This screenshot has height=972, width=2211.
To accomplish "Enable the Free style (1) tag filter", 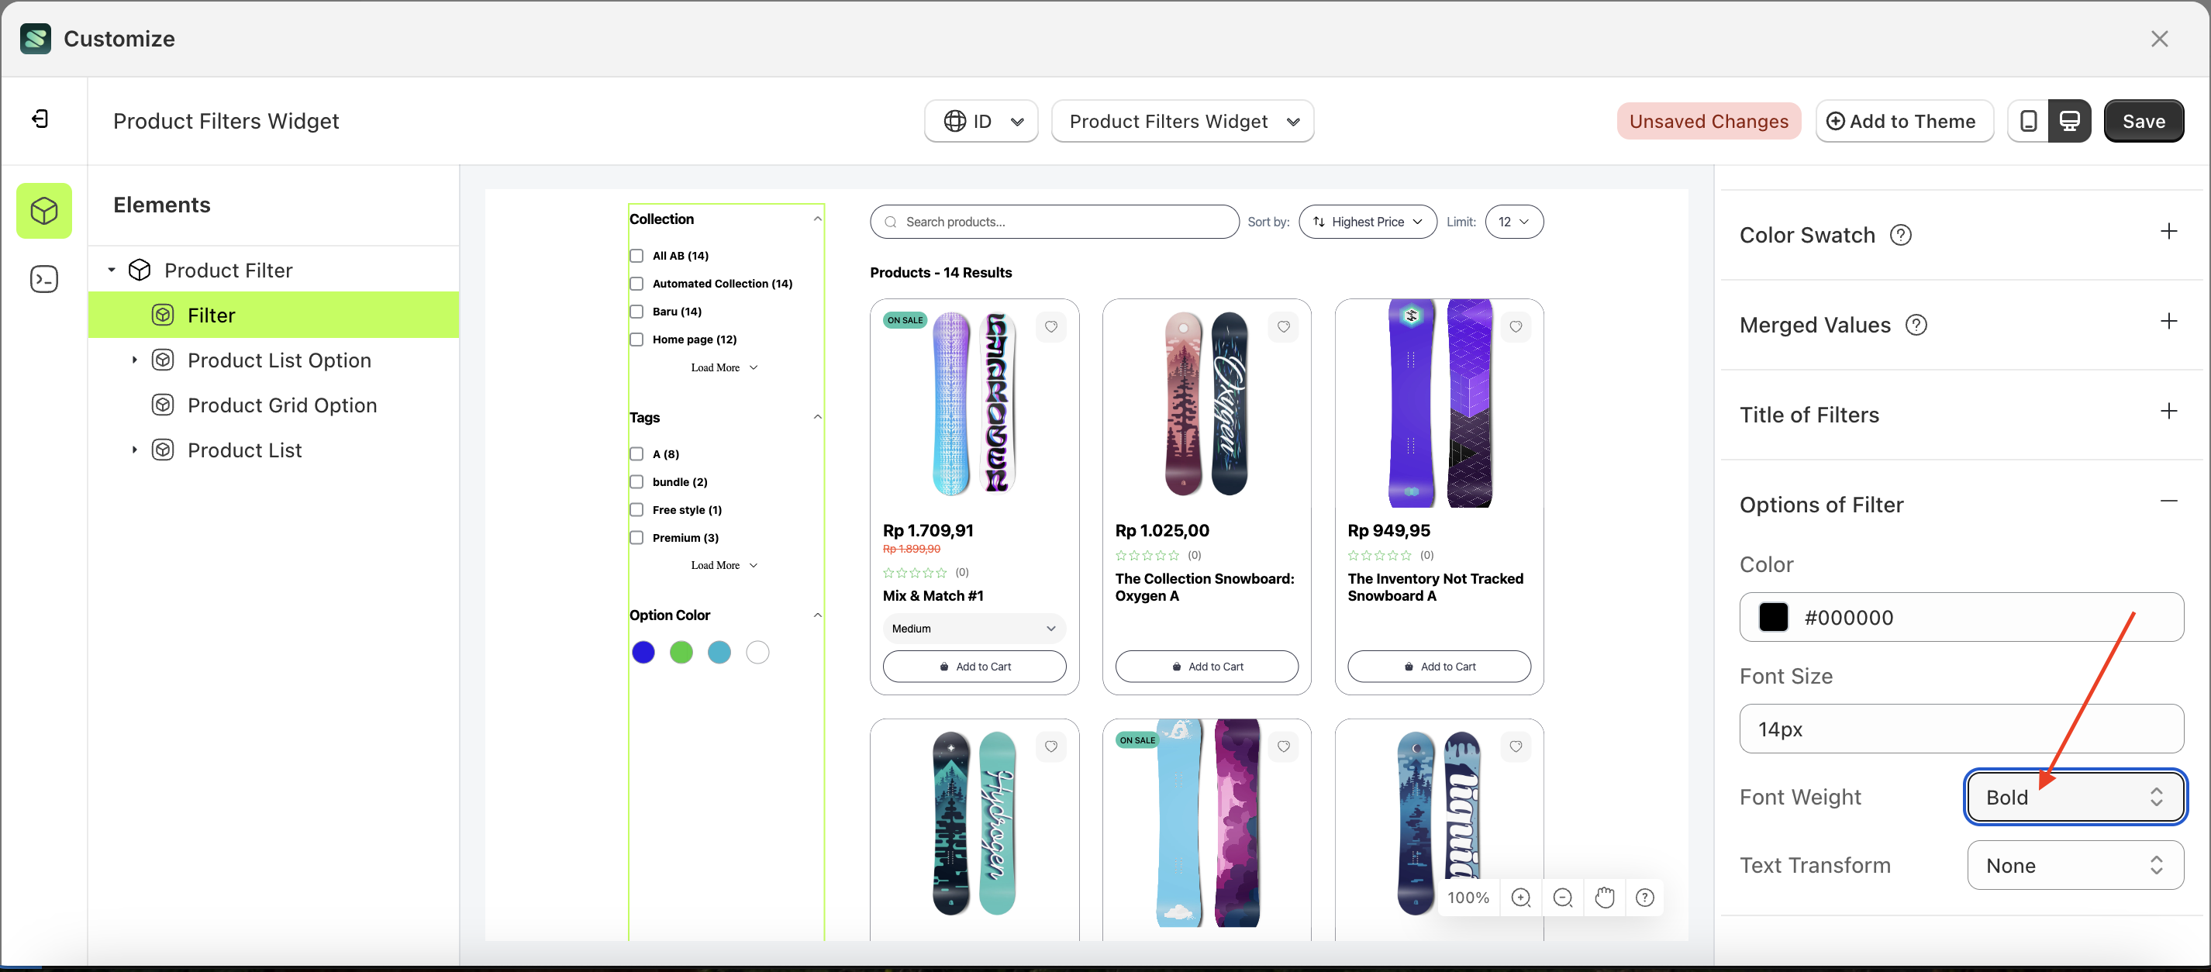I will [636, 509].
